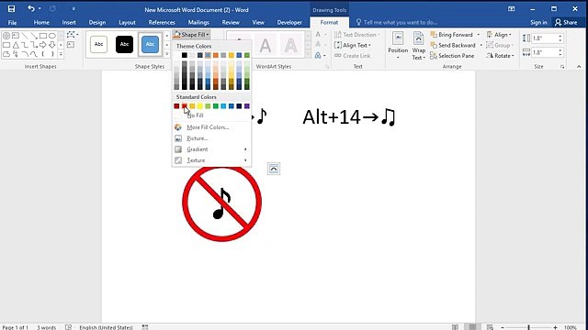Apply the blue Abc shape style
The image size is (588, 330).
pos(150,45)
